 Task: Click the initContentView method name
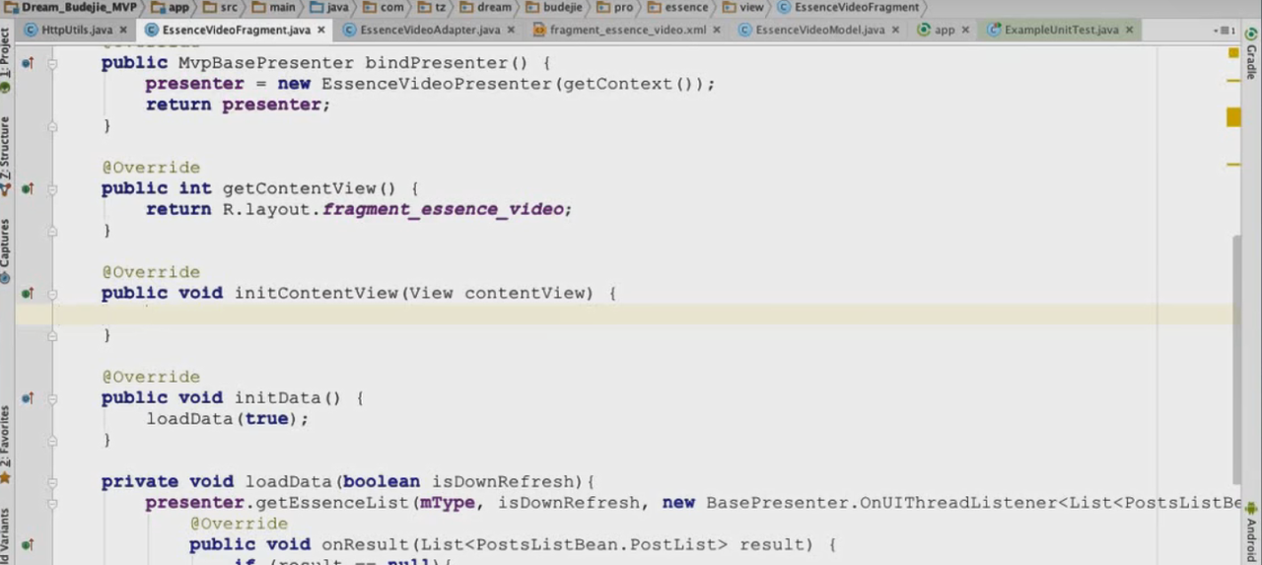tap(316, 293)
